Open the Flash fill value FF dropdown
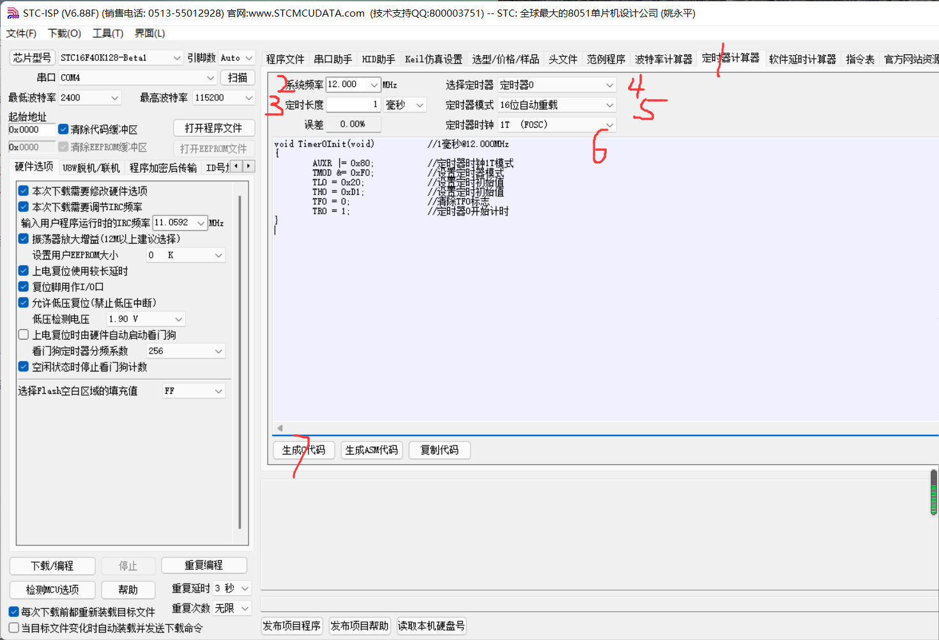The image size is (939, 640). (x=194, y=391)
